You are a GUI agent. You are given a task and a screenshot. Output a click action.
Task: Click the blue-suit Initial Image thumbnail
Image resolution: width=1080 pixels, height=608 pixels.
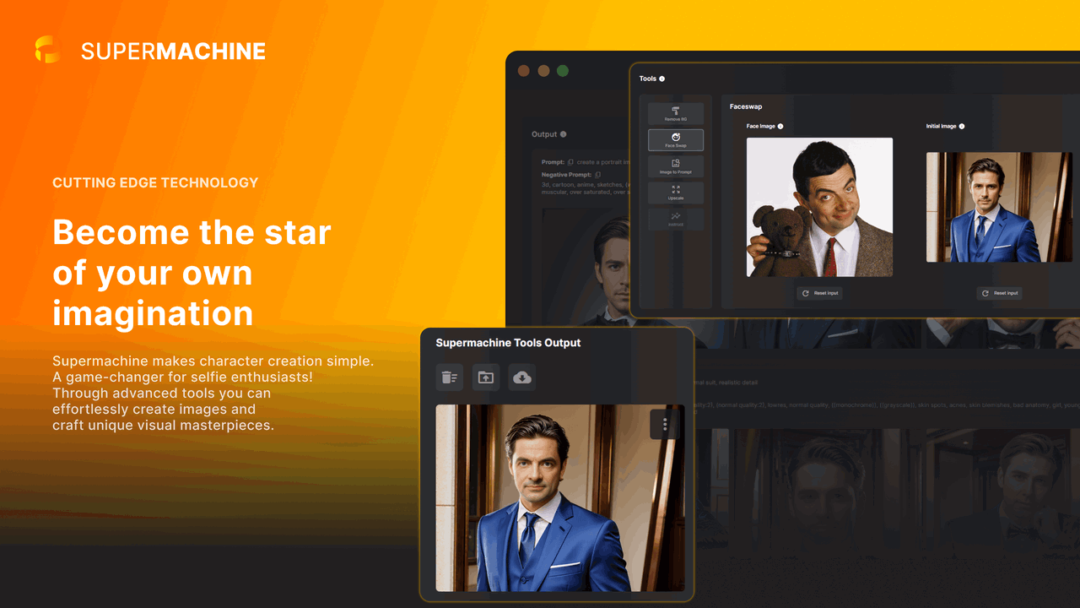click(999, 208)
